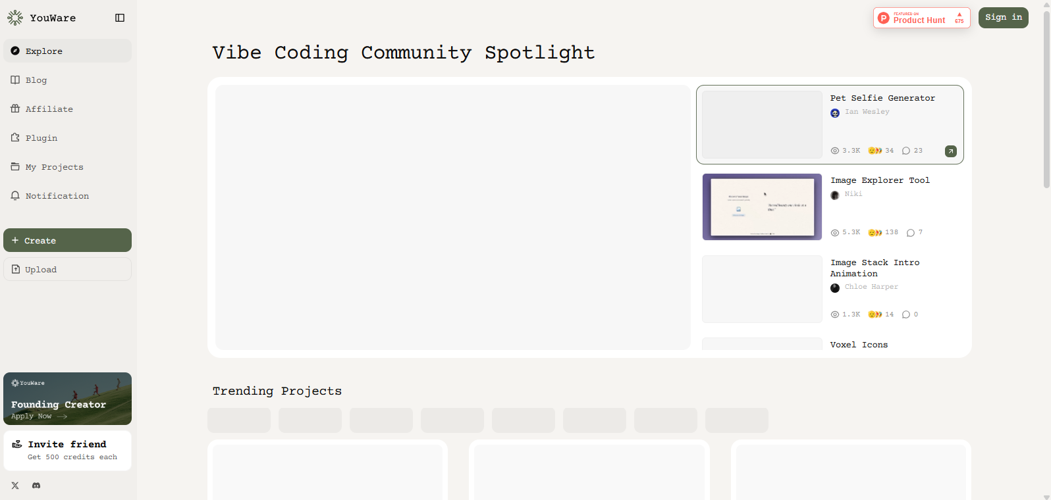Click Niki's avatar under Image Explorer Tool
This screenshot has width=1051, height=500.
(x=835, y=195)
